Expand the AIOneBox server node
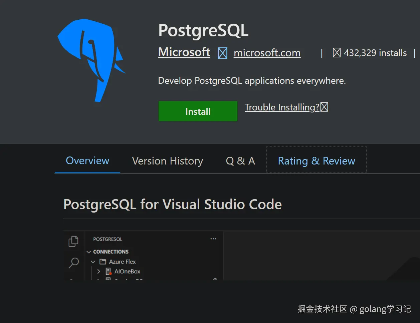Viewport: 420px width, 323px height. [99, 271]
